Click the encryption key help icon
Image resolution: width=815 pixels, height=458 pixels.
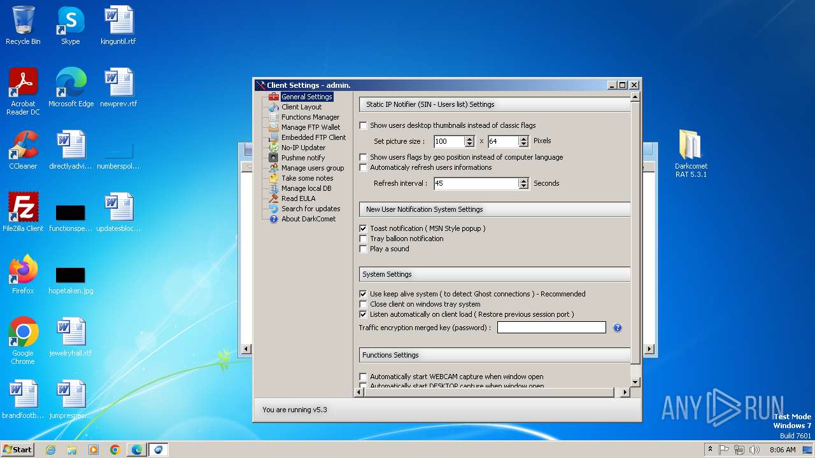[617, 328]
